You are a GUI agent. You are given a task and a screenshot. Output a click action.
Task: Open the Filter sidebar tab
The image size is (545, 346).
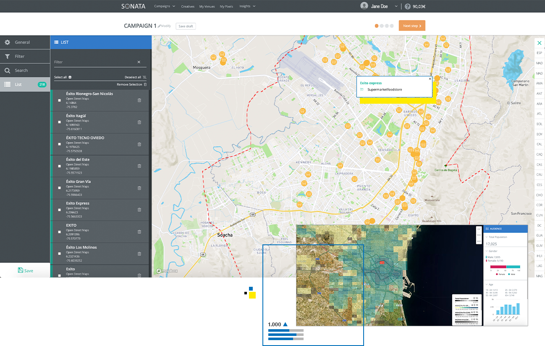pos(25,56)
